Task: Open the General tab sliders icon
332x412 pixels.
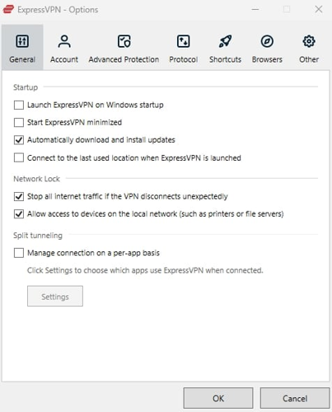Action: pos(22,41)
